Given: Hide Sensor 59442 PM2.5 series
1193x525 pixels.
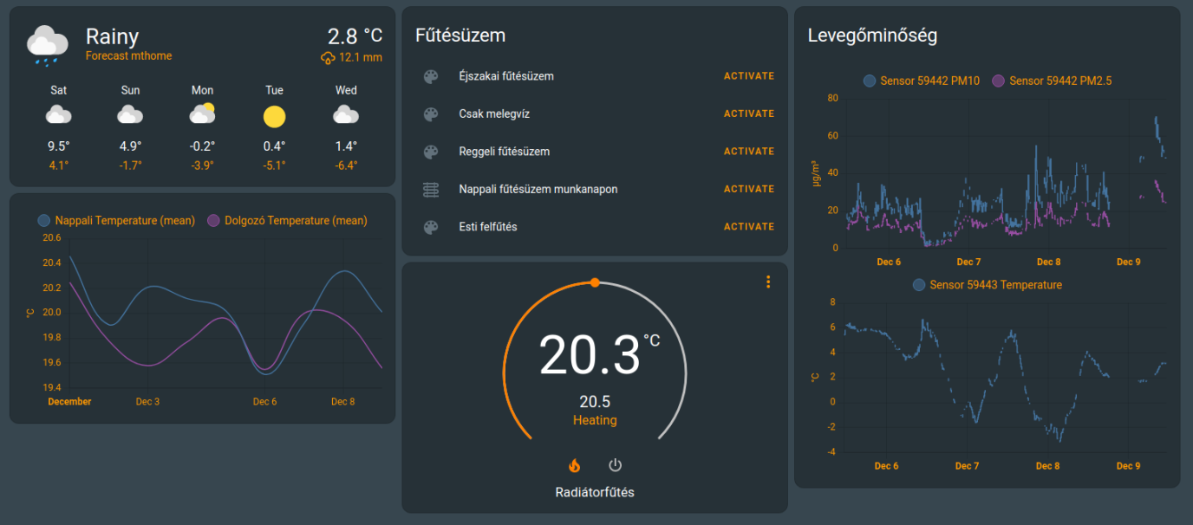Looking at the screenshot, I should [1052, 81].
